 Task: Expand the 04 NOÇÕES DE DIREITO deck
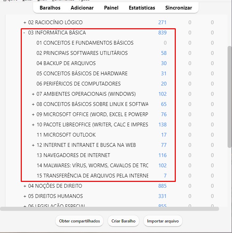pyautogui.click(x=25, y=186)
